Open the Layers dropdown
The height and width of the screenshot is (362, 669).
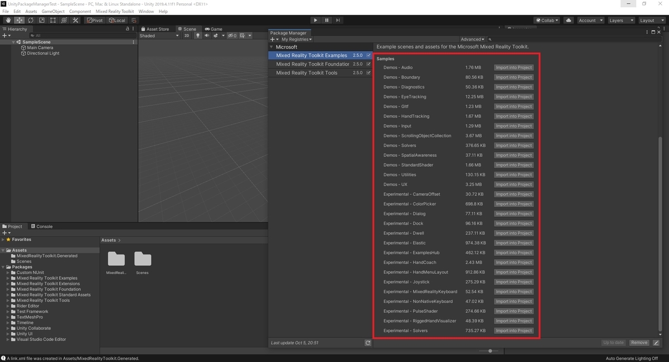[620, 20]
